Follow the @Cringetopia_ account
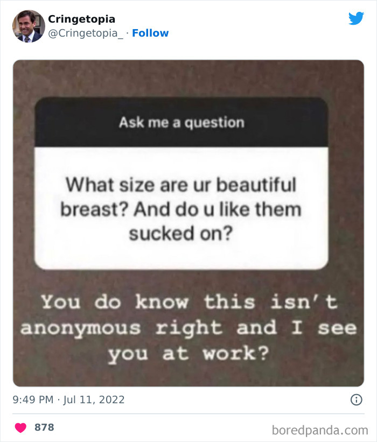The image size is (377, 442). (150, 33)
